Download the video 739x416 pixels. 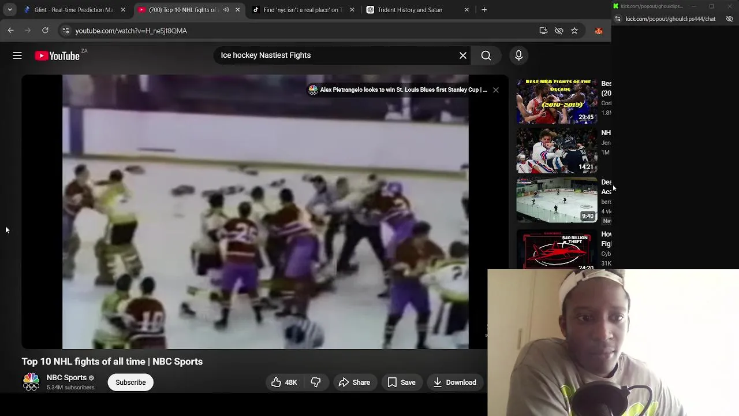455,382
